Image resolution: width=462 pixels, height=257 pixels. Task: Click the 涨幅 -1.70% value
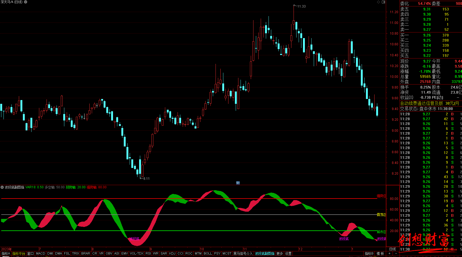(425, 71)
